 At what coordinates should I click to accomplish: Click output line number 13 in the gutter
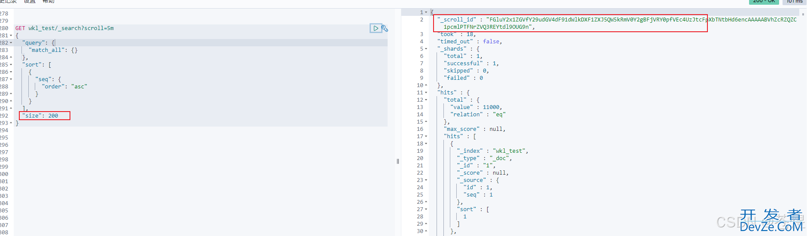point(420,107)
